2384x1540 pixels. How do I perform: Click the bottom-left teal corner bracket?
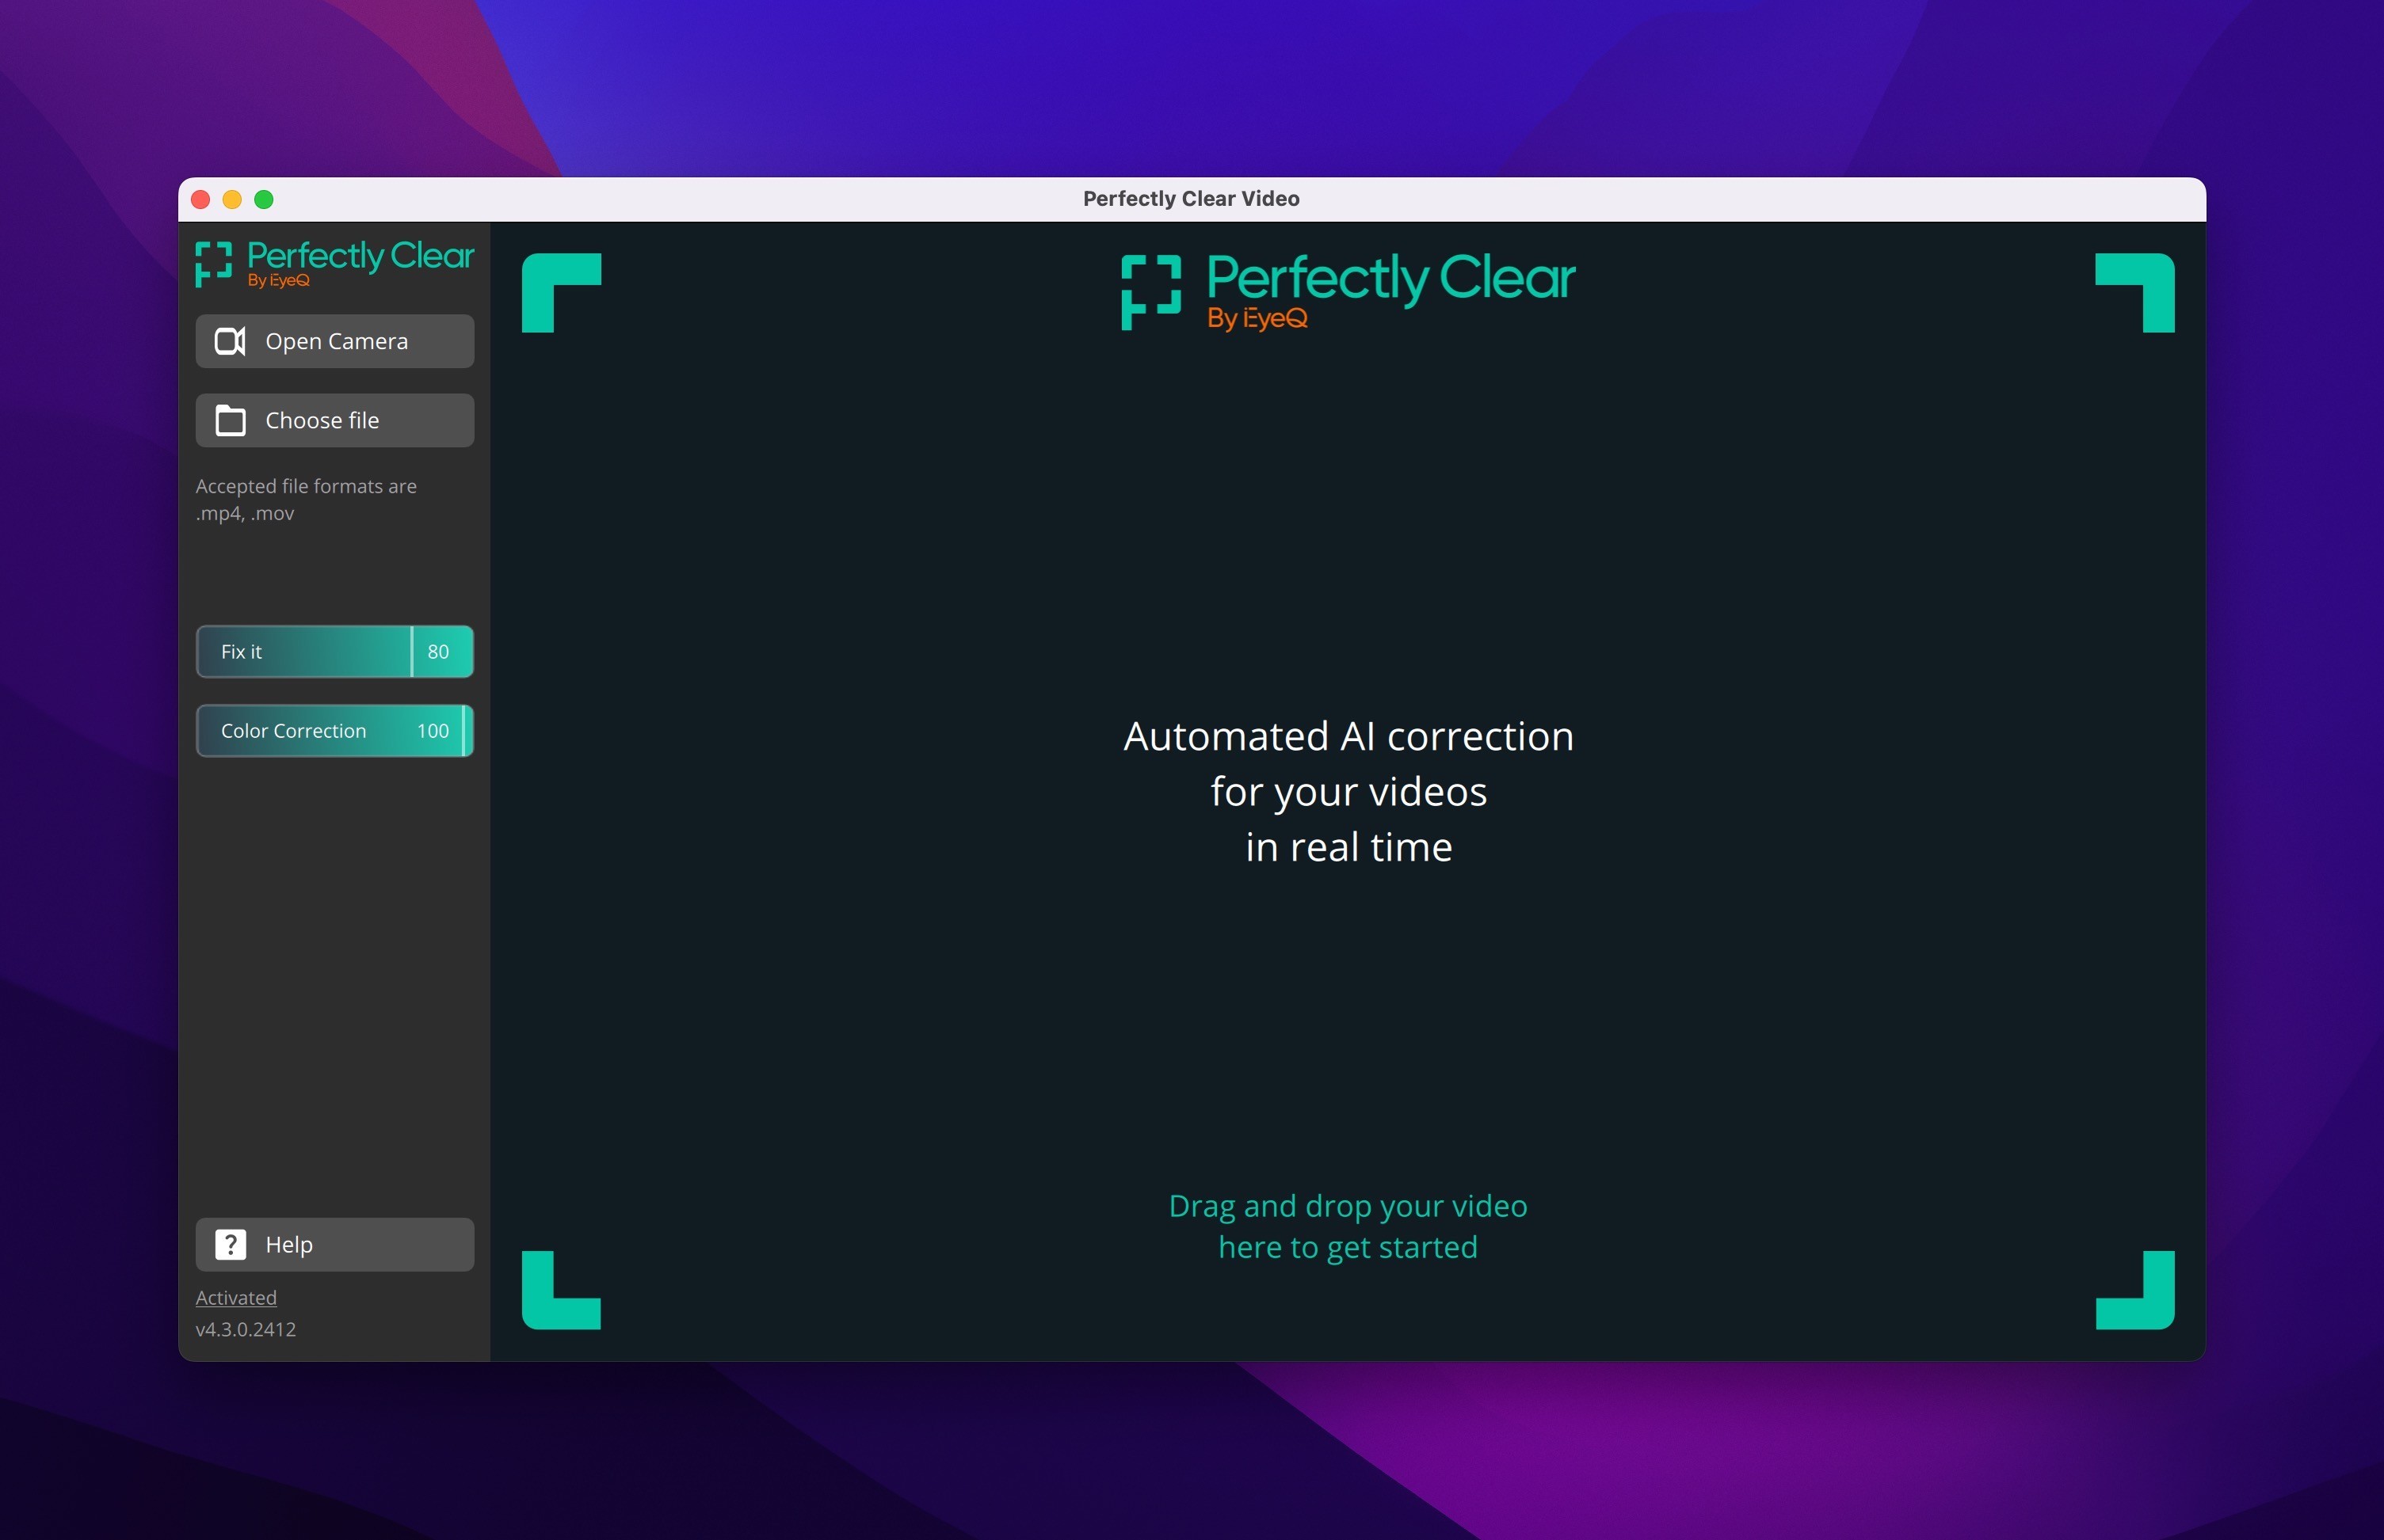click(x=560, y=1290)
